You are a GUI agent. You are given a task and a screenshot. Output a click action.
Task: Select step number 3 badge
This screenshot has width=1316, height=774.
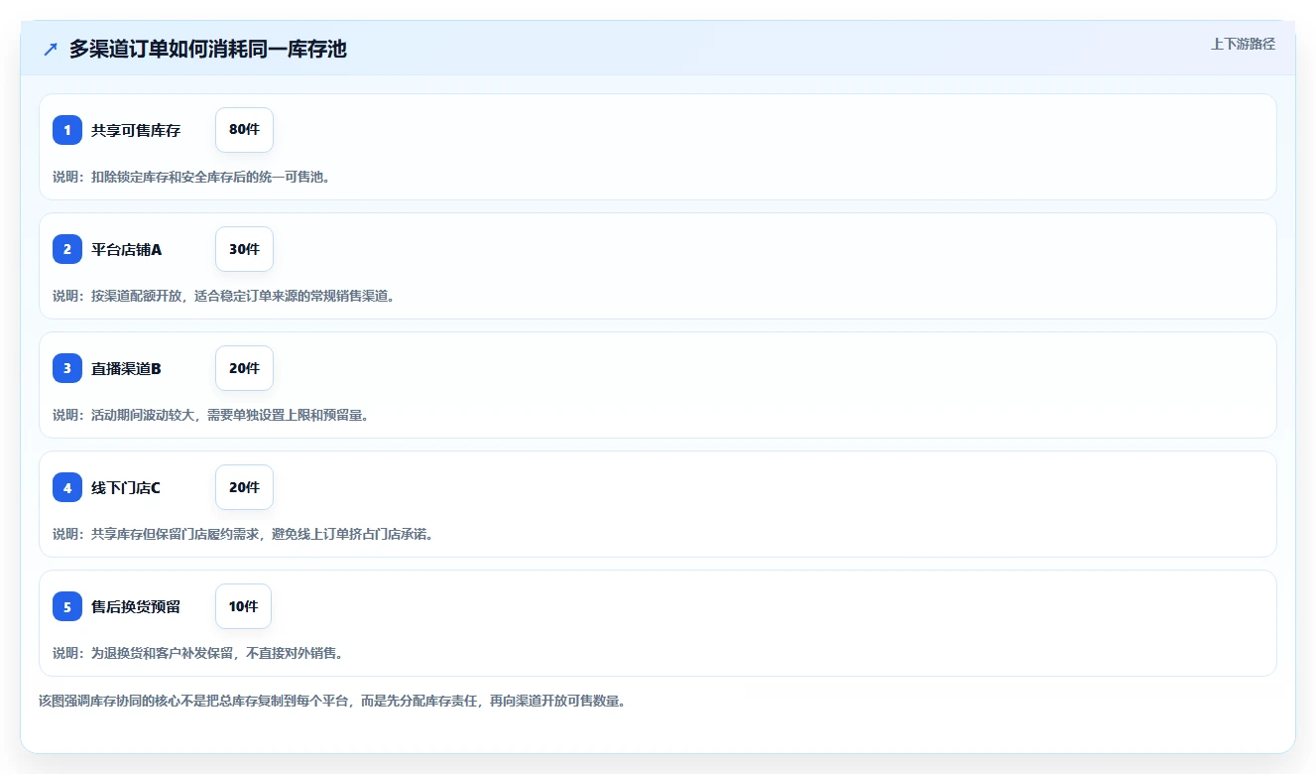point(67,368)
